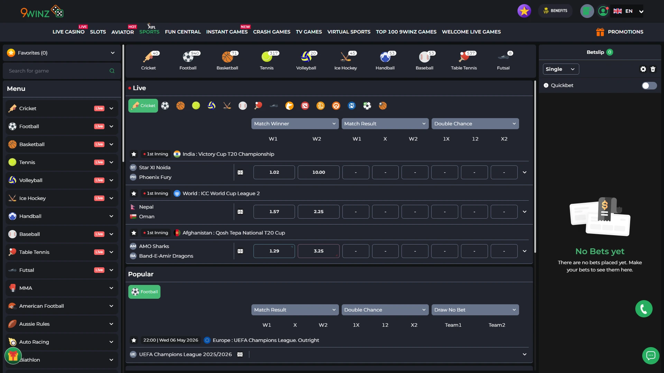Screen dimensions: 664x373
Task: Click the search magnifier icon
Action: click(112, 71)
